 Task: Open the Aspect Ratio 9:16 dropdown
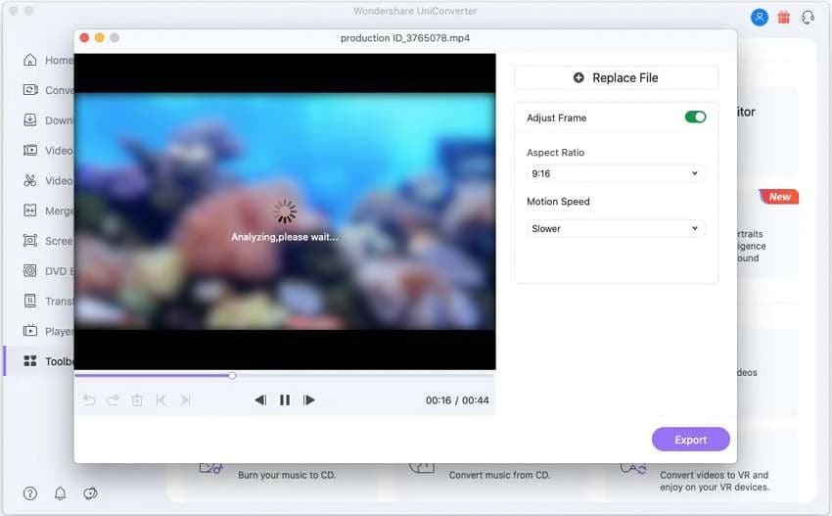point(616,173)
